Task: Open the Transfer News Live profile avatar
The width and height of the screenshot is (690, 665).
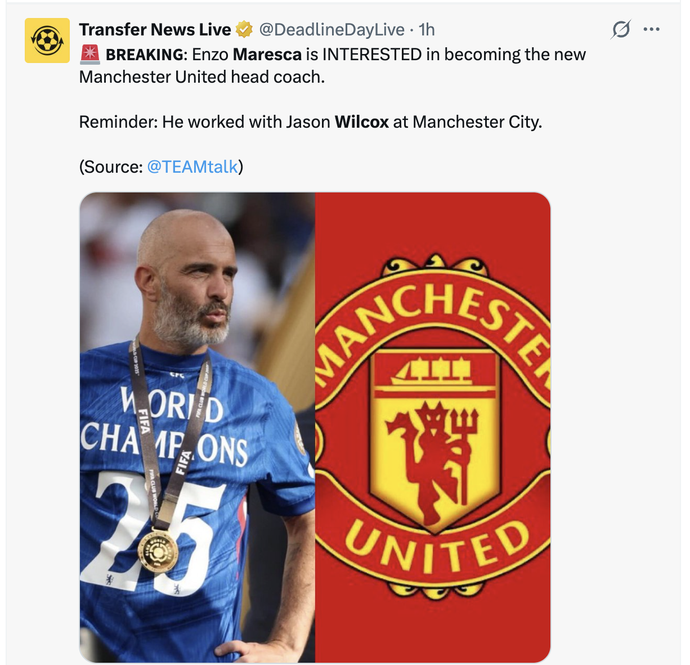Action: click(47, 41)
